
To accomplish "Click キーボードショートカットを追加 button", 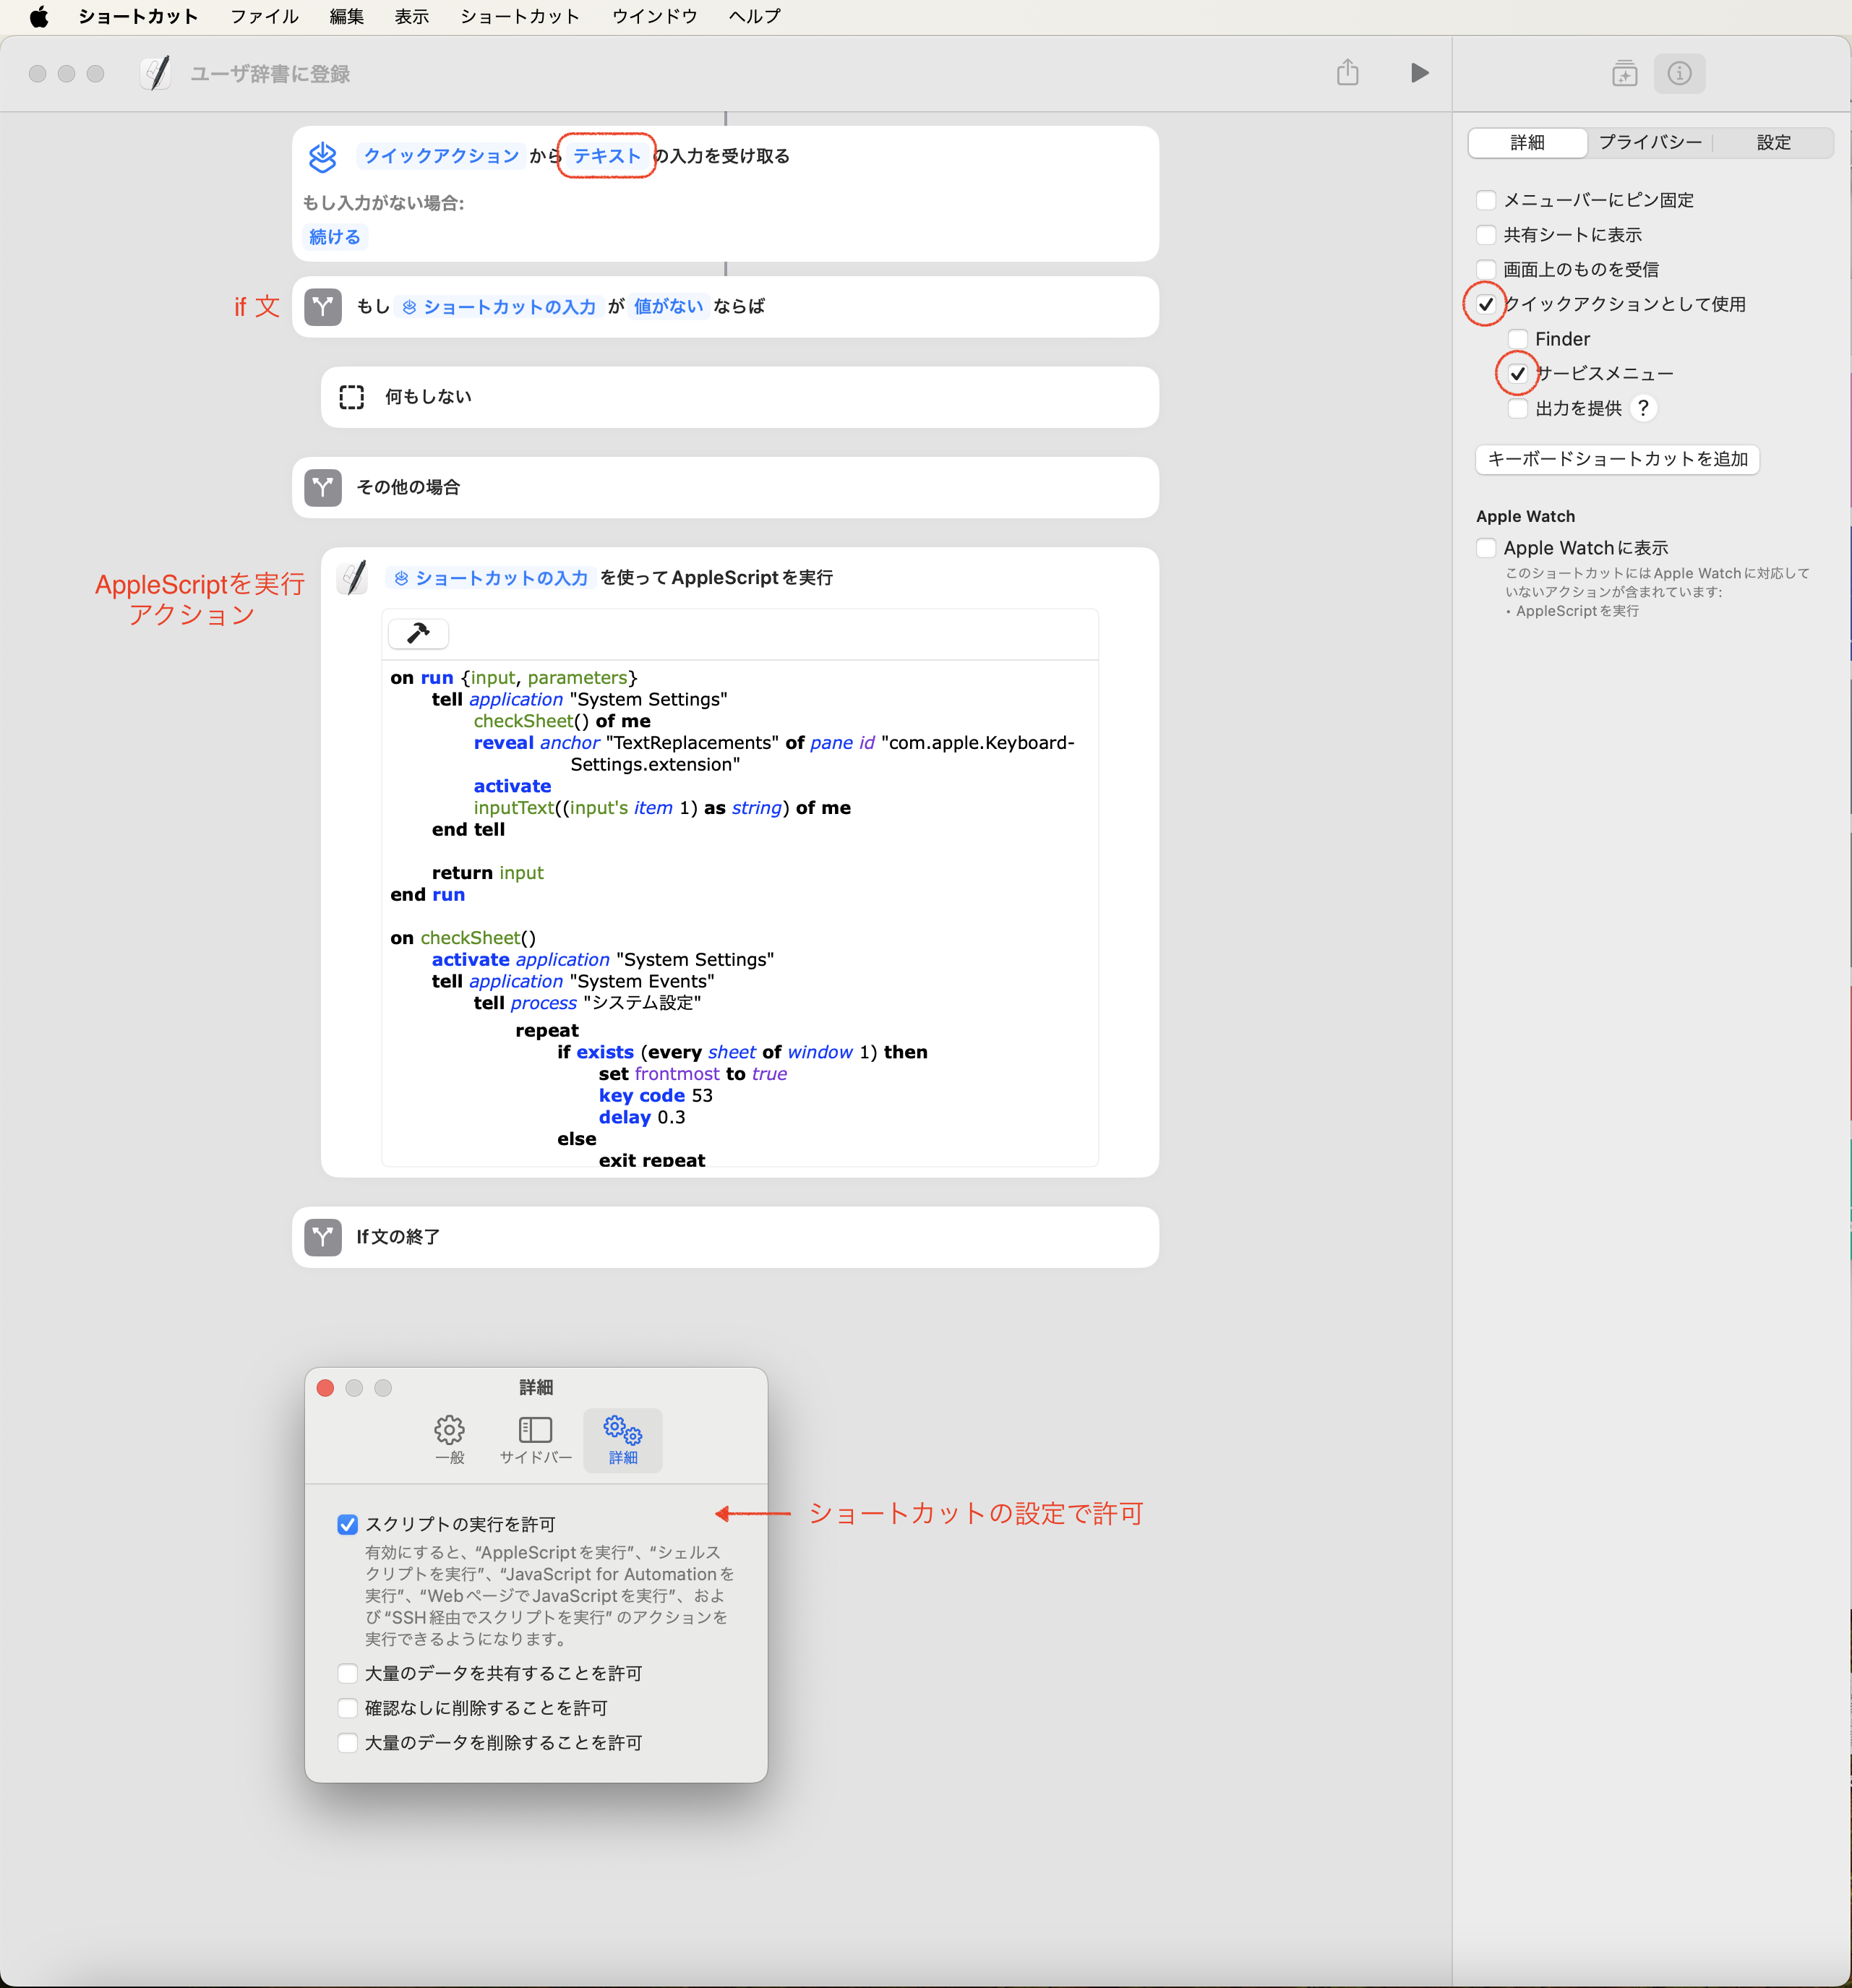I will tap(1616, 459).
